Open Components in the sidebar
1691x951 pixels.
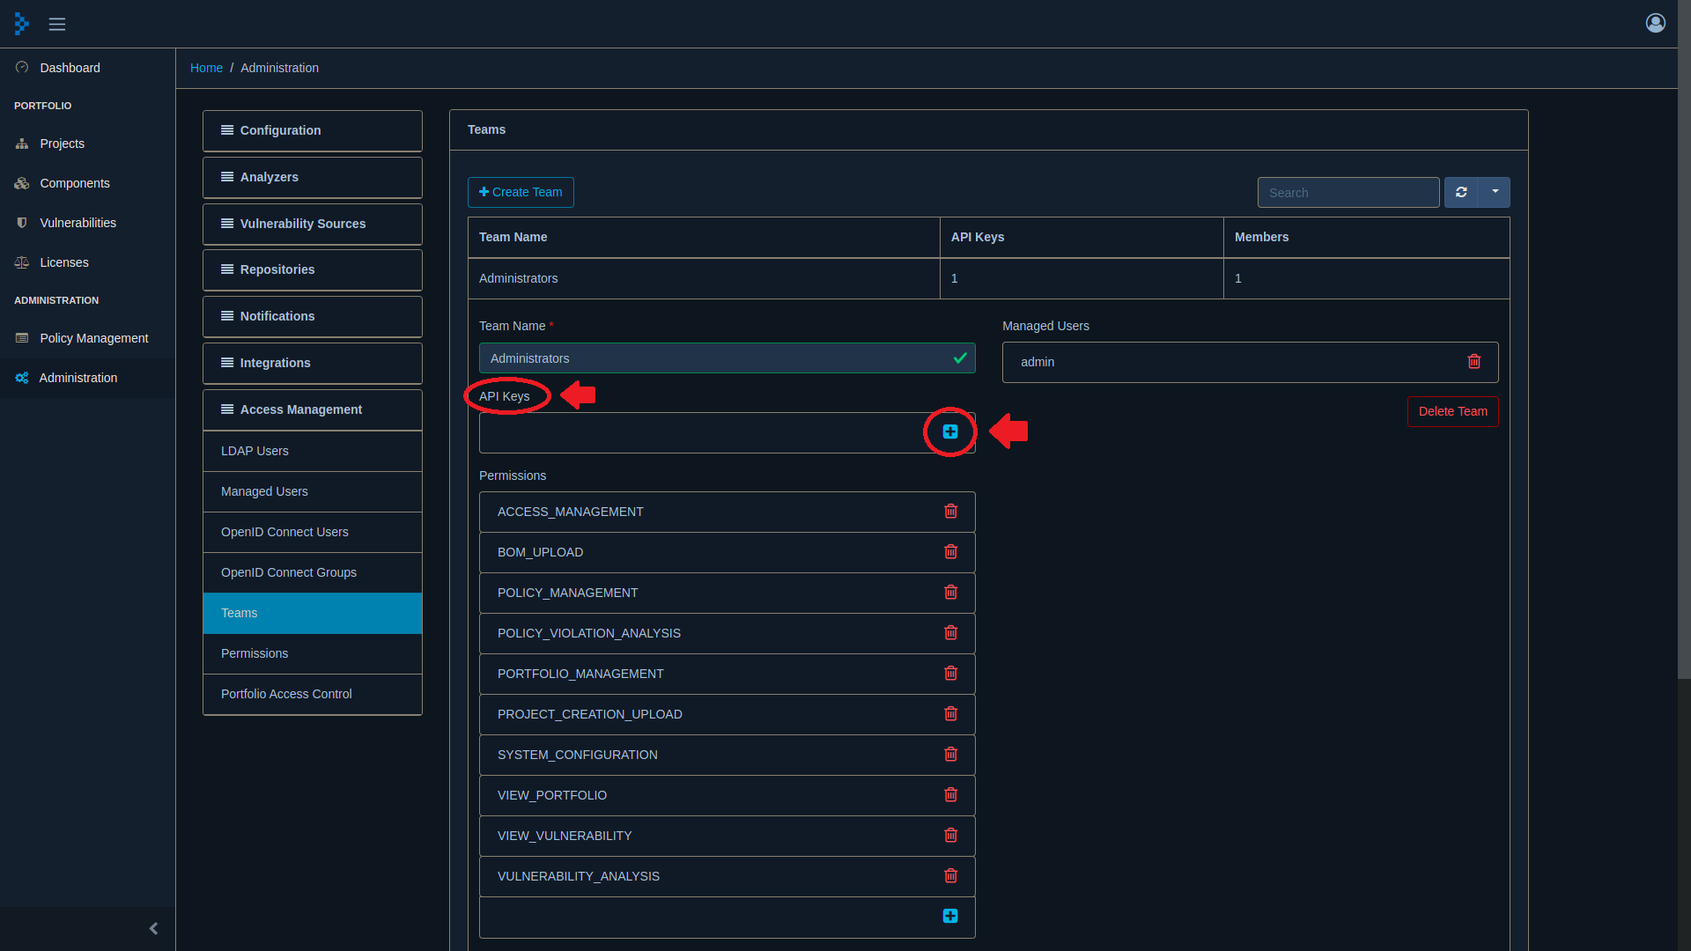click(x=87, y=183)
